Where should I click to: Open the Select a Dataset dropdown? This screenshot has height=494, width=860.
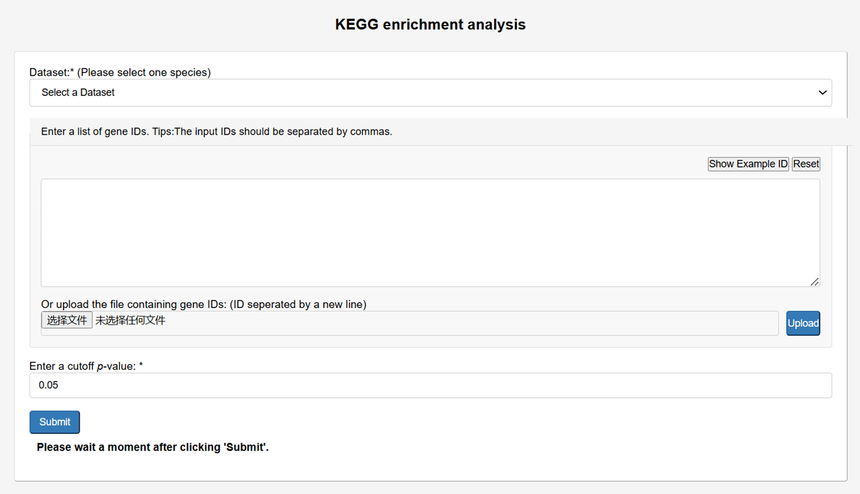(430, 92)
